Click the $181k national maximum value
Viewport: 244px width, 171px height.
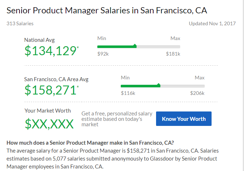click(x=173, y=54)
